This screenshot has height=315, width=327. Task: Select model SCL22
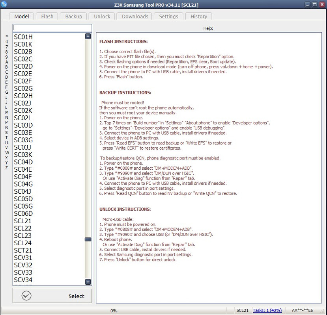(49, 228)
